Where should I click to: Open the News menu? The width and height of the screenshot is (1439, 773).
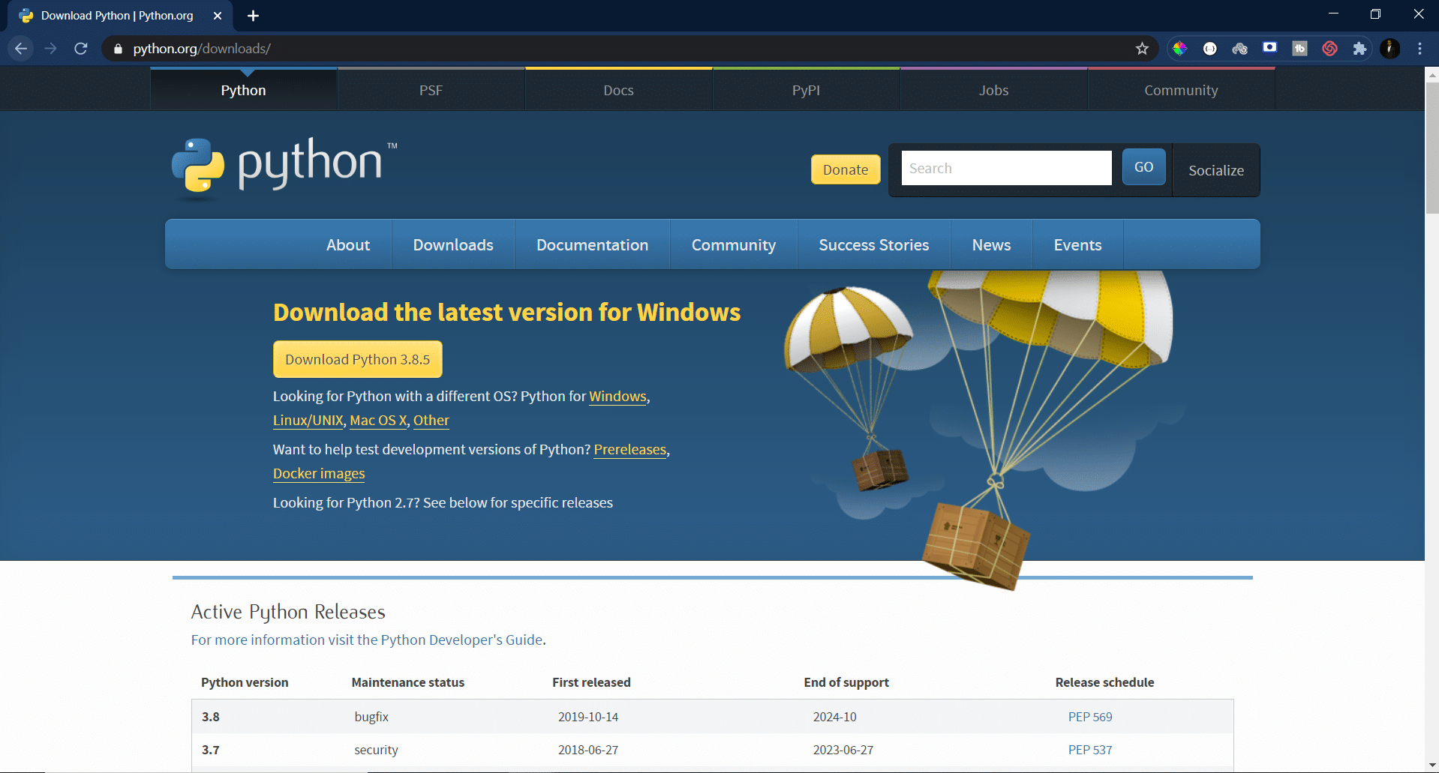point(992,245)
